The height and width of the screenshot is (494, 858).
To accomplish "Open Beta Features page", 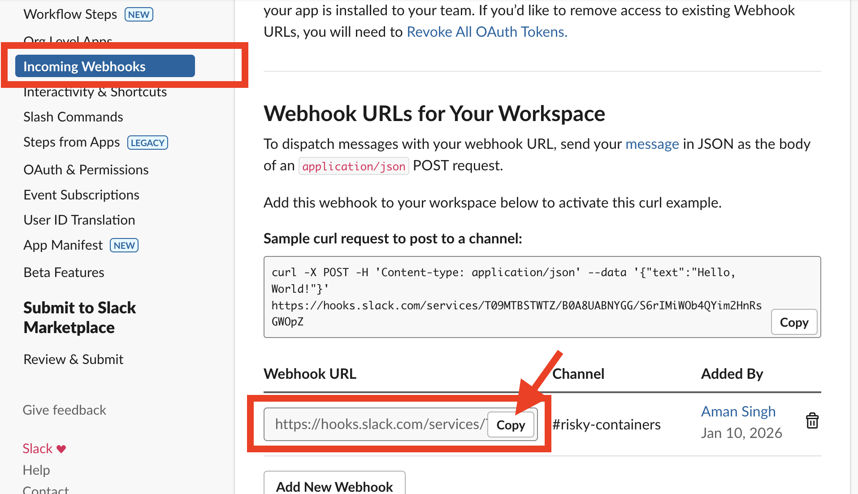I will tap(64, 273).
